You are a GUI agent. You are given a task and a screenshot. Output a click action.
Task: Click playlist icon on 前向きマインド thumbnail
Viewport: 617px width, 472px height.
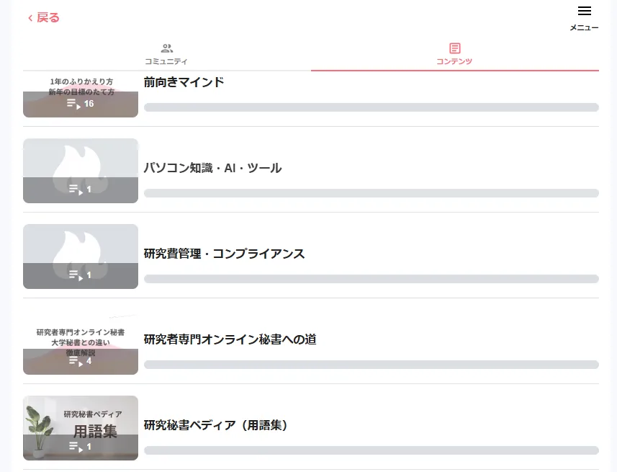coord(74,104)
